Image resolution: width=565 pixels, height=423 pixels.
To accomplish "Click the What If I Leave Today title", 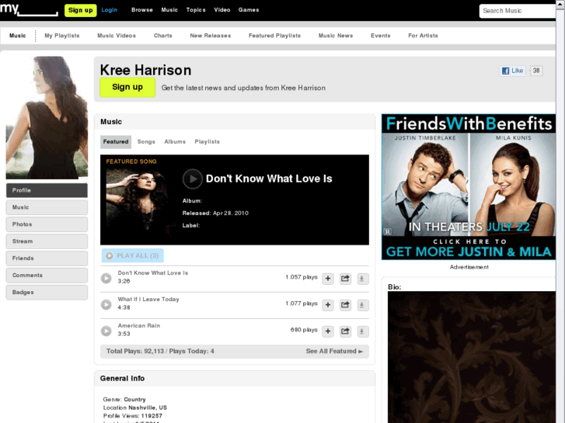I will point(148,299).
